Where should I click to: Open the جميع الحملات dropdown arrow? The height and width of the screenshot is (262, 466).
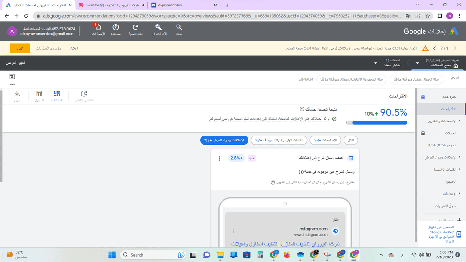(417, 63)
